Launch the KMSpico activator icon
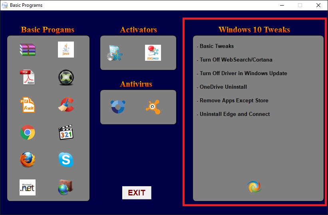 pyautogui.click(x=153, y=53)
